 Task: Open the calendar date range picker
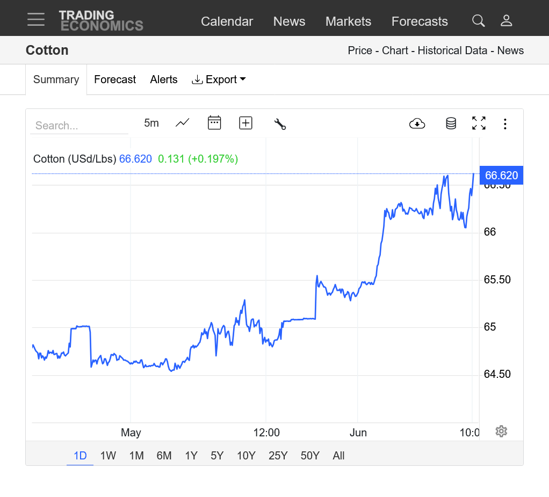click(214, 123)
